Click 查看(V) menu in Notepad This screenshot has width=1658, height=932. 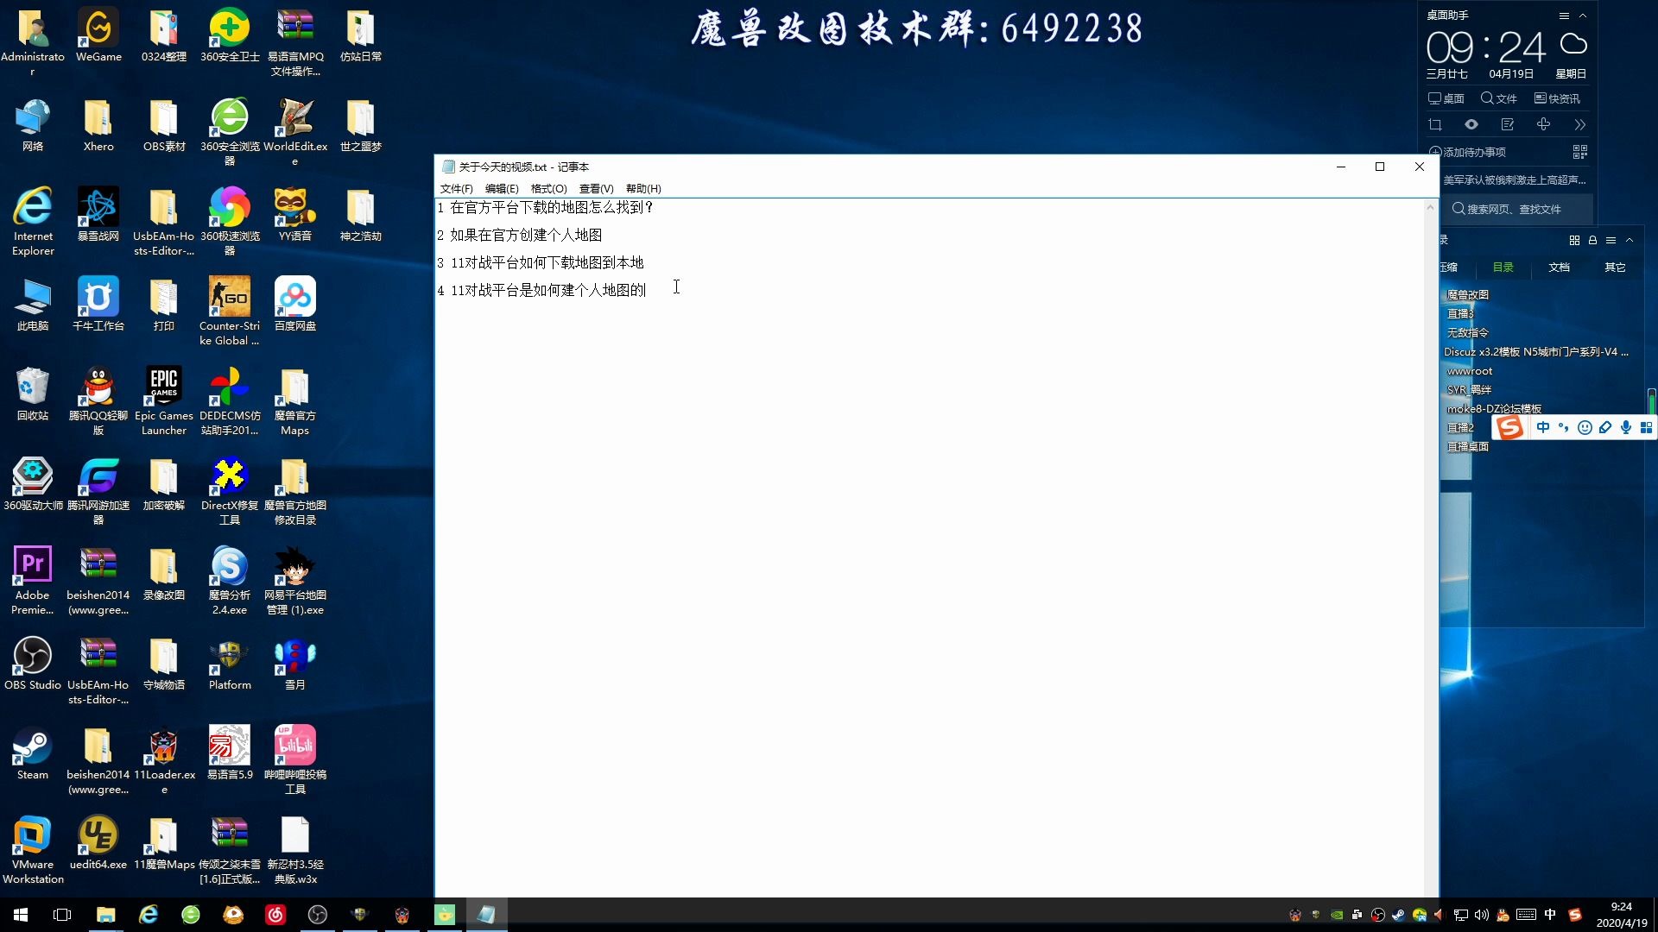(x=593, y=188)
